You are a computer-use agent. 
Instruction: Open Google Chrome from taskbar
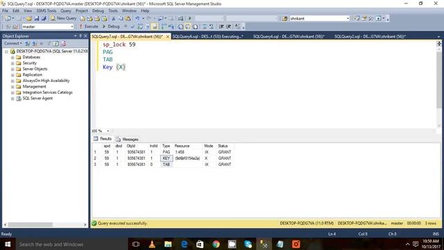click(x=216, y=244)
